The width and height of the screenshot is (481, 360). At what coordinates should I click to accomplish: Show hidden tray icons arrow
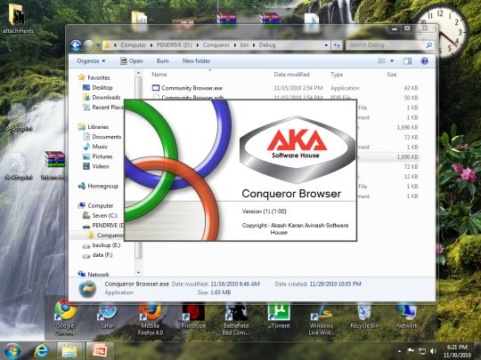click(399, 351)
